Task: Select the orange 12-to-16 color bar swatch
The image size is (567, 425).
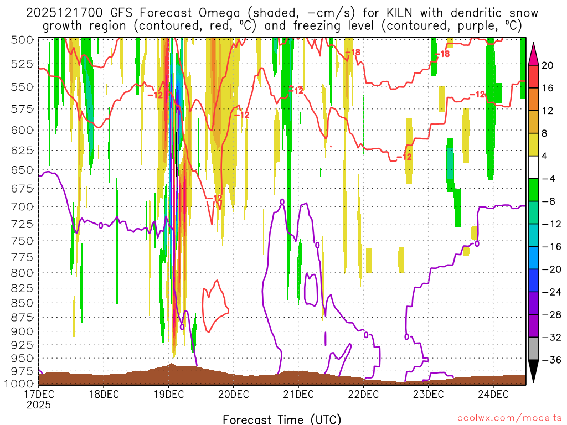Action: pos(533,99)
